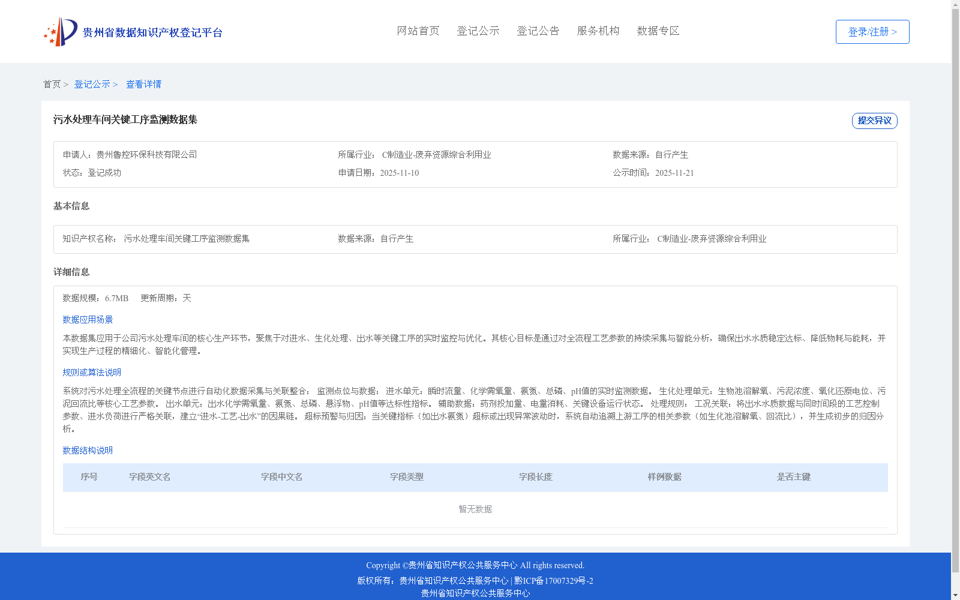Click the 字段类型 column header
The image size is (960, 600).
coord(407,477)
